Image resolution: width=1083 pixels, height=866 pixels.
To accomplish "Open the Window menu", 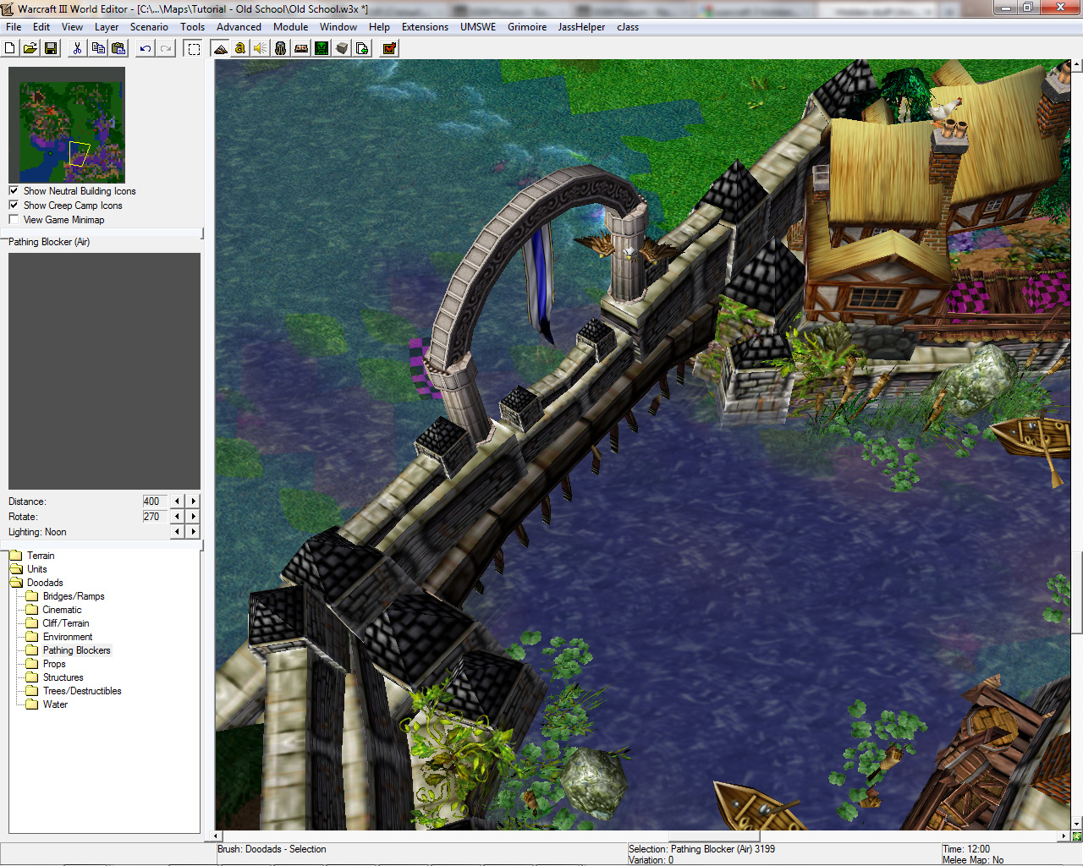I will click(x=338, y=27).
